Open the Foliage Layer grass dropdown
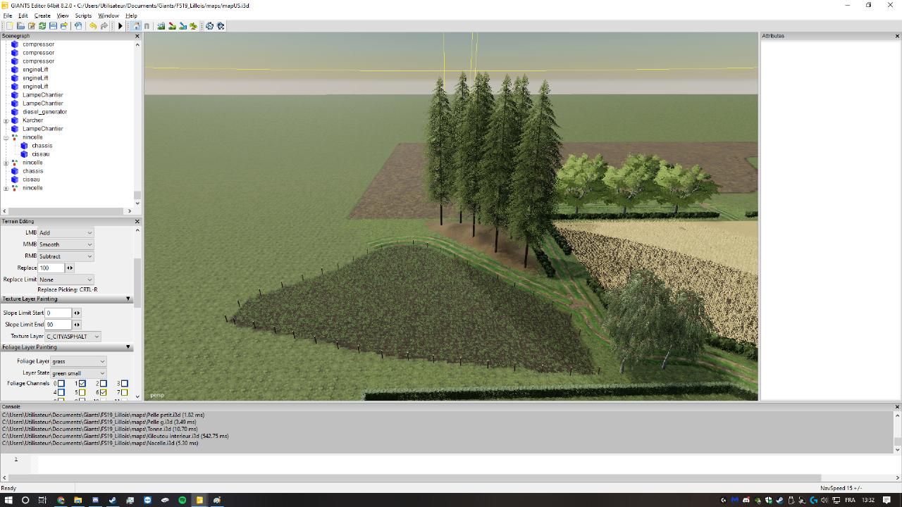Screen dimensions: 902x507 point(78,361)
